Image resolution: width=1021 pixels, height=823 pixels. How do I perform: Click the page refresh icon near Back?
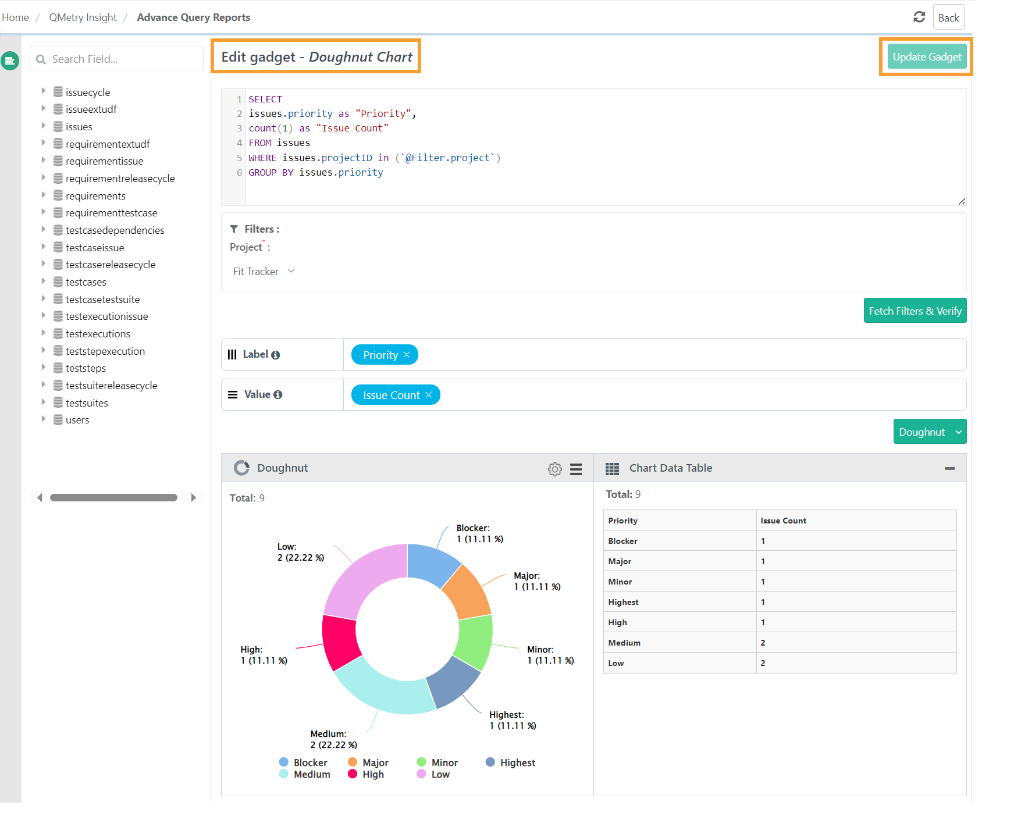920,17
